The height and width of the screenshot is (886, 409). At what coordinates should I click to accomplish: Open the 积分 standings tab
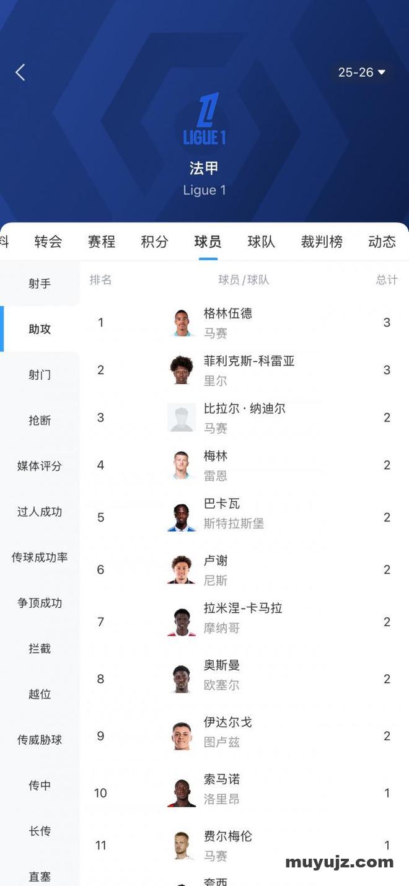tap(155, 242)
